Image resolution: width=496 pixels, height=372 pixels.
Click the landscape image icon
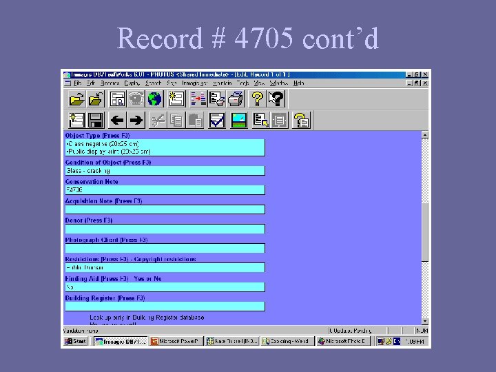click(239, 120)
